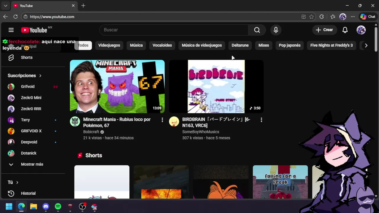This screenshot has height=213, width=379.
Task: Open the Falling for a freak short
Action: (280, 182)
